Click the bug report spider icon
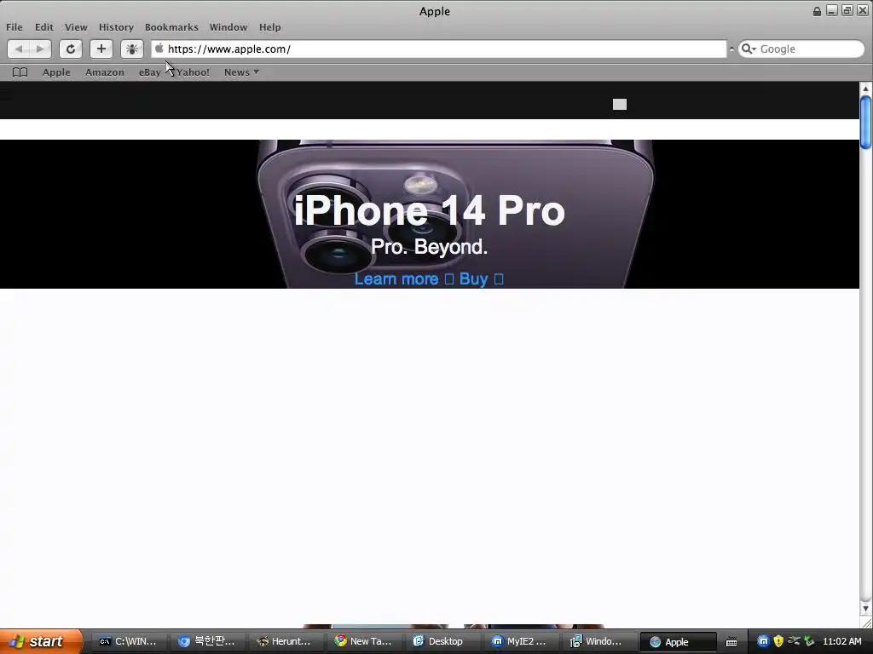 pos(132,49)
